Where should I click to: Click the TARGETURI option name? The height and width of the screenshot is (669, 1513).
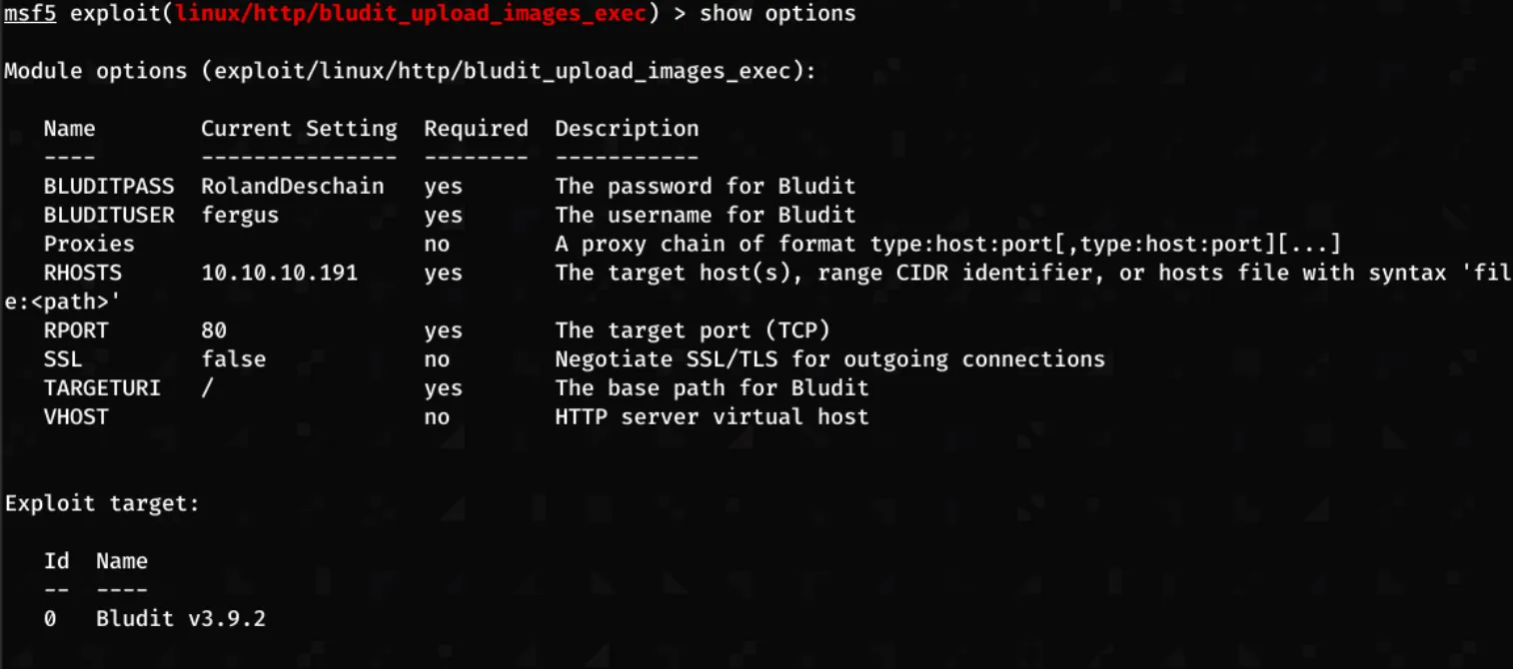[x=102, y=388]
